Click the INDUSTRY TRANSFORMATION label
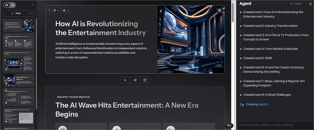 [73, 97]
